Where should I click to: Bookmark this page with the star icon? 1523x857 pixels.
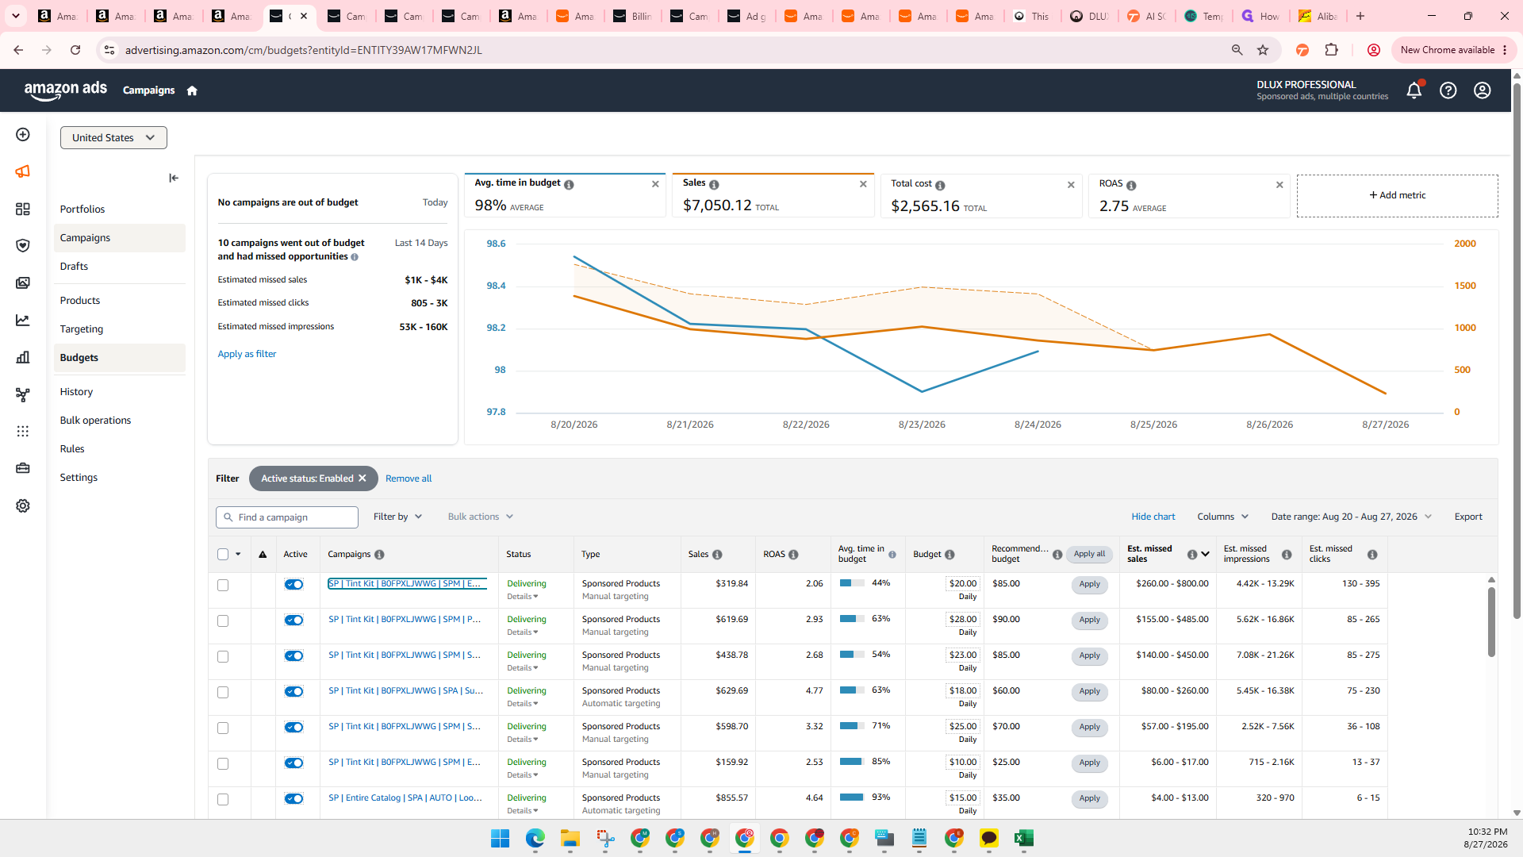1263,50
